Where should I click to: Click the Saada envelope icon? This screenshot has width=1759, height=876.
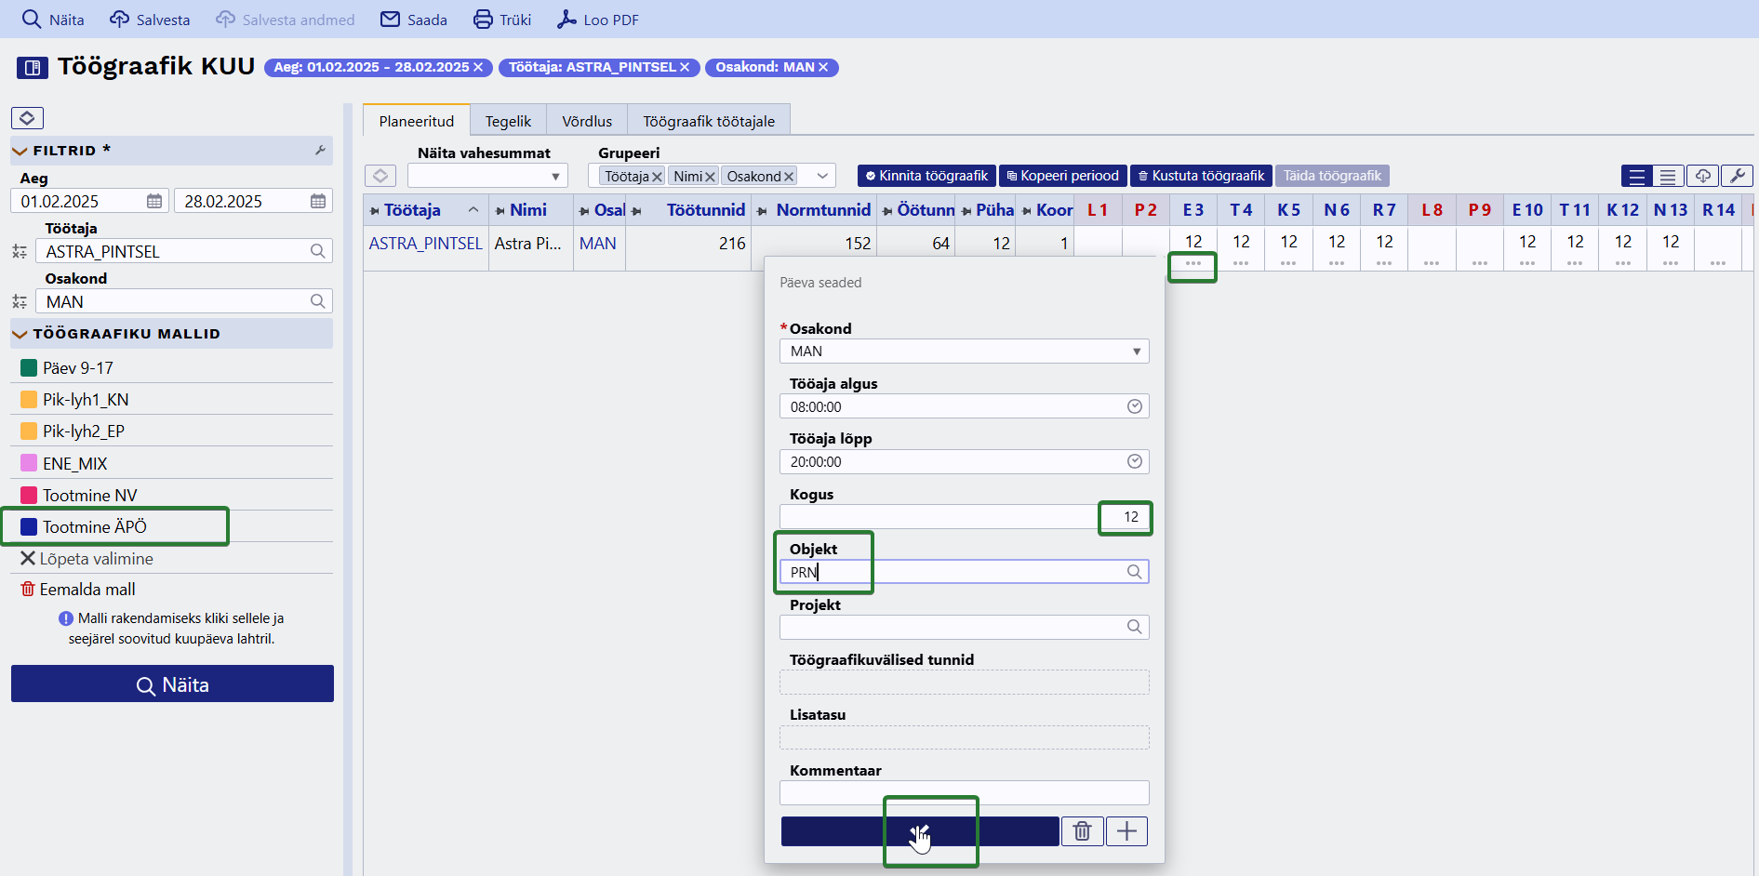click(x=391, y=20)
